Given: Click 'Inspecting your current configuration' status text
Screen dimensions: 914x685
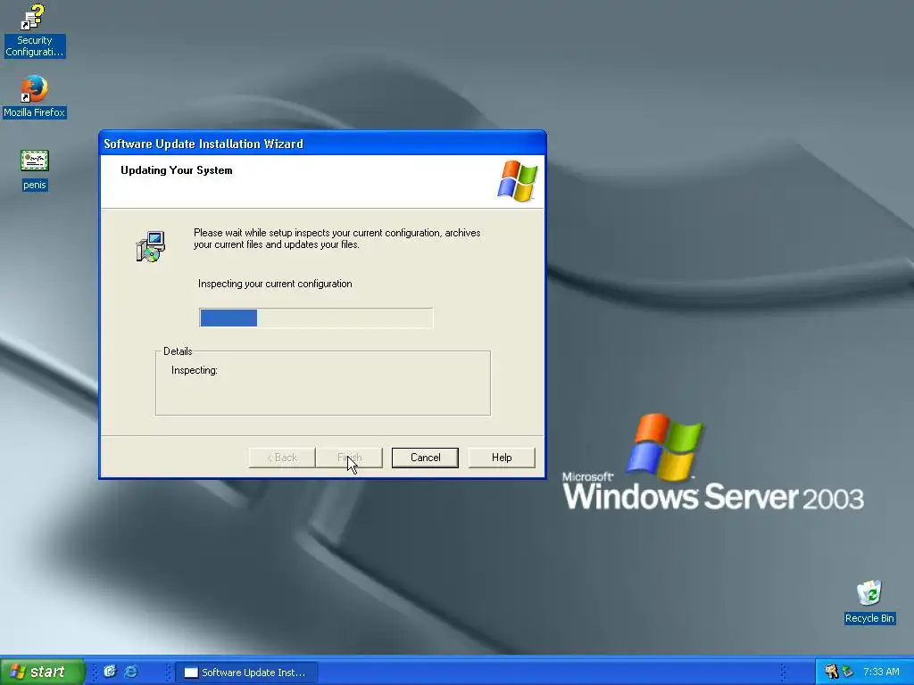Looking at the screenshot, I should (275, 284).
